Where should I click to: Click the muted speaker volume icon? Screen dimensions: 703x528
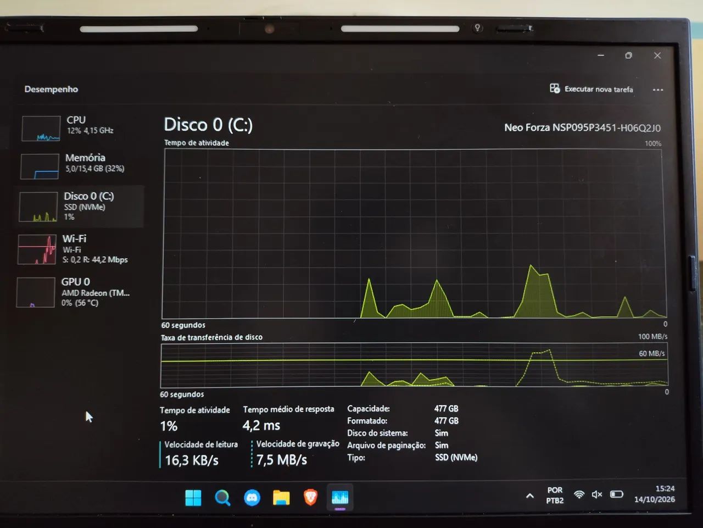click(597, 494)
